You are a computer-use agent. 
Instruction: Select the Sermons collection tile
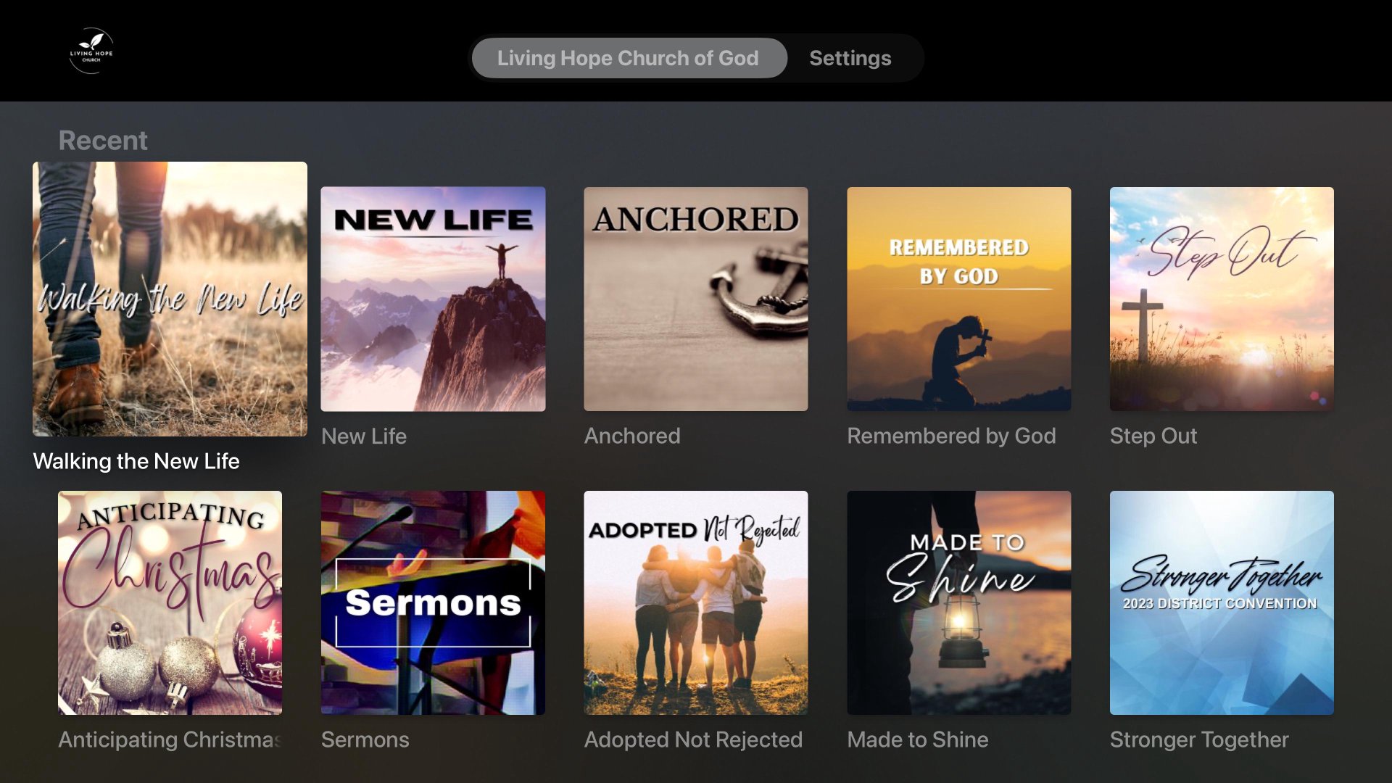(x=433, y=602)
